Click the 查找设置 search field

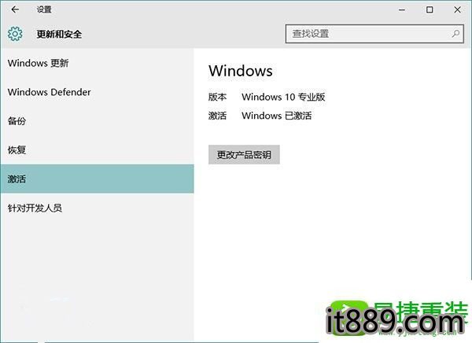pos(374,34)
